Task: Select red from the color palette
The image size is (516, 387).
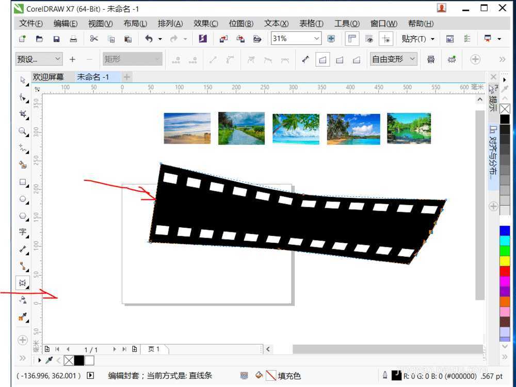Action: (505, 271)
